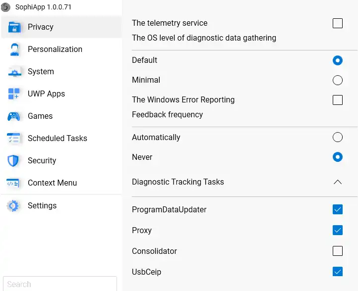
Task: Click the Settings gear icon
Action: click(x=14, y=206)
